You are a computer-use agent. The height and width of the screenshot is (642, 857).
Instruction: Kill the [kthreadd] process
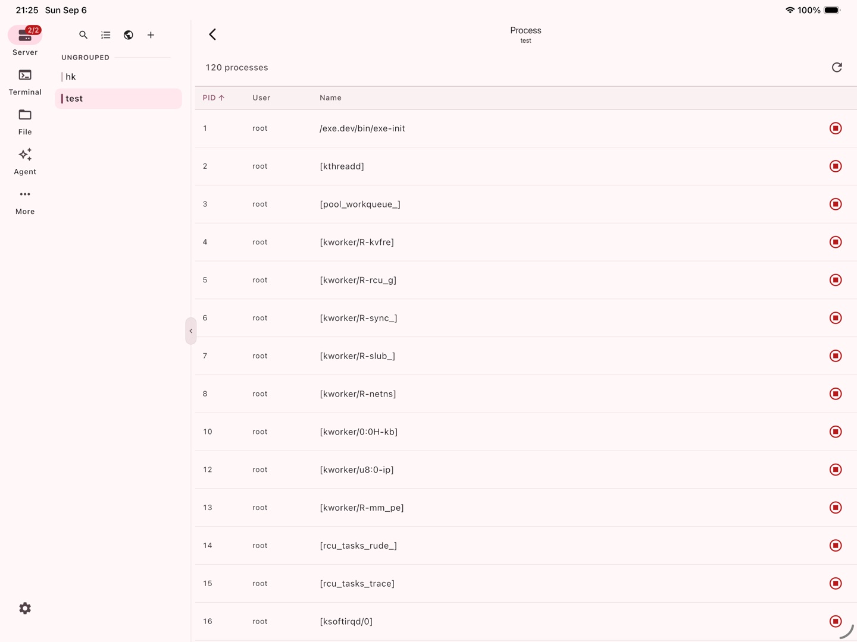click(836, 166)
